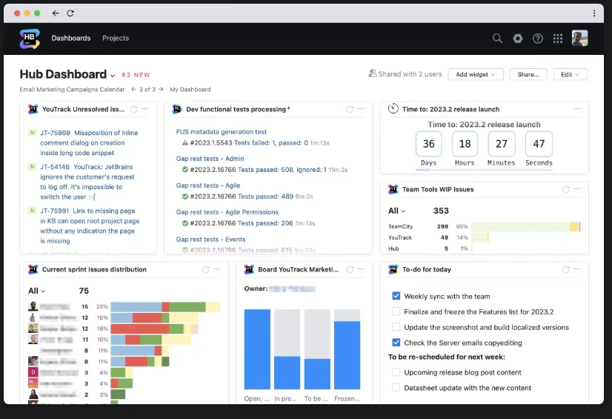Open YouTrack Unresolved issues widget options
Viewport: 612px width, 419px height.
(144, 109)
